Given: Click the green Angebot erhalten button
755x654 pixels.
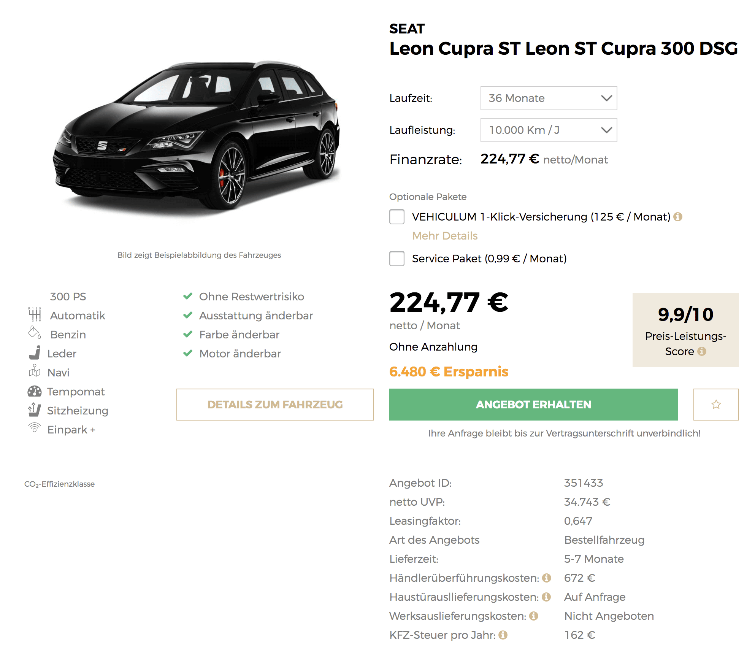Looking at the screenshot, I should pyautogui.click(x=533, y=404).
